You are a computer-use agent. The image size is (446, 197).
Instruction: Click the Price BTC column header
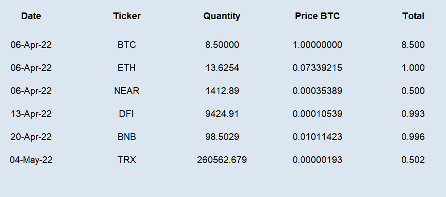click(317, 16)
